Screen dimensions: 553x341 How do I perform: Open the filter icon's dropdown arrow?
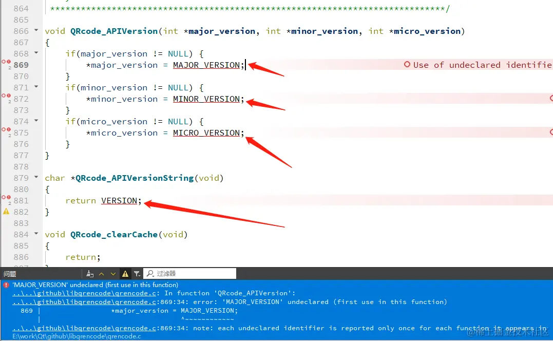[x=140, y=276]
